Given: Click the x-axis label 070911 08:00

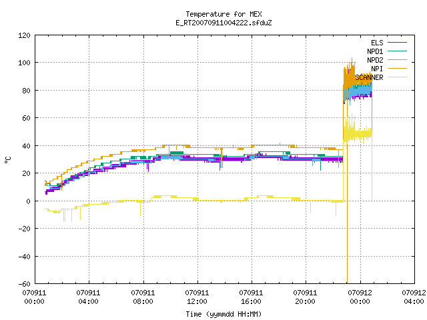Looking at the screenshot, I should [143, 297].
